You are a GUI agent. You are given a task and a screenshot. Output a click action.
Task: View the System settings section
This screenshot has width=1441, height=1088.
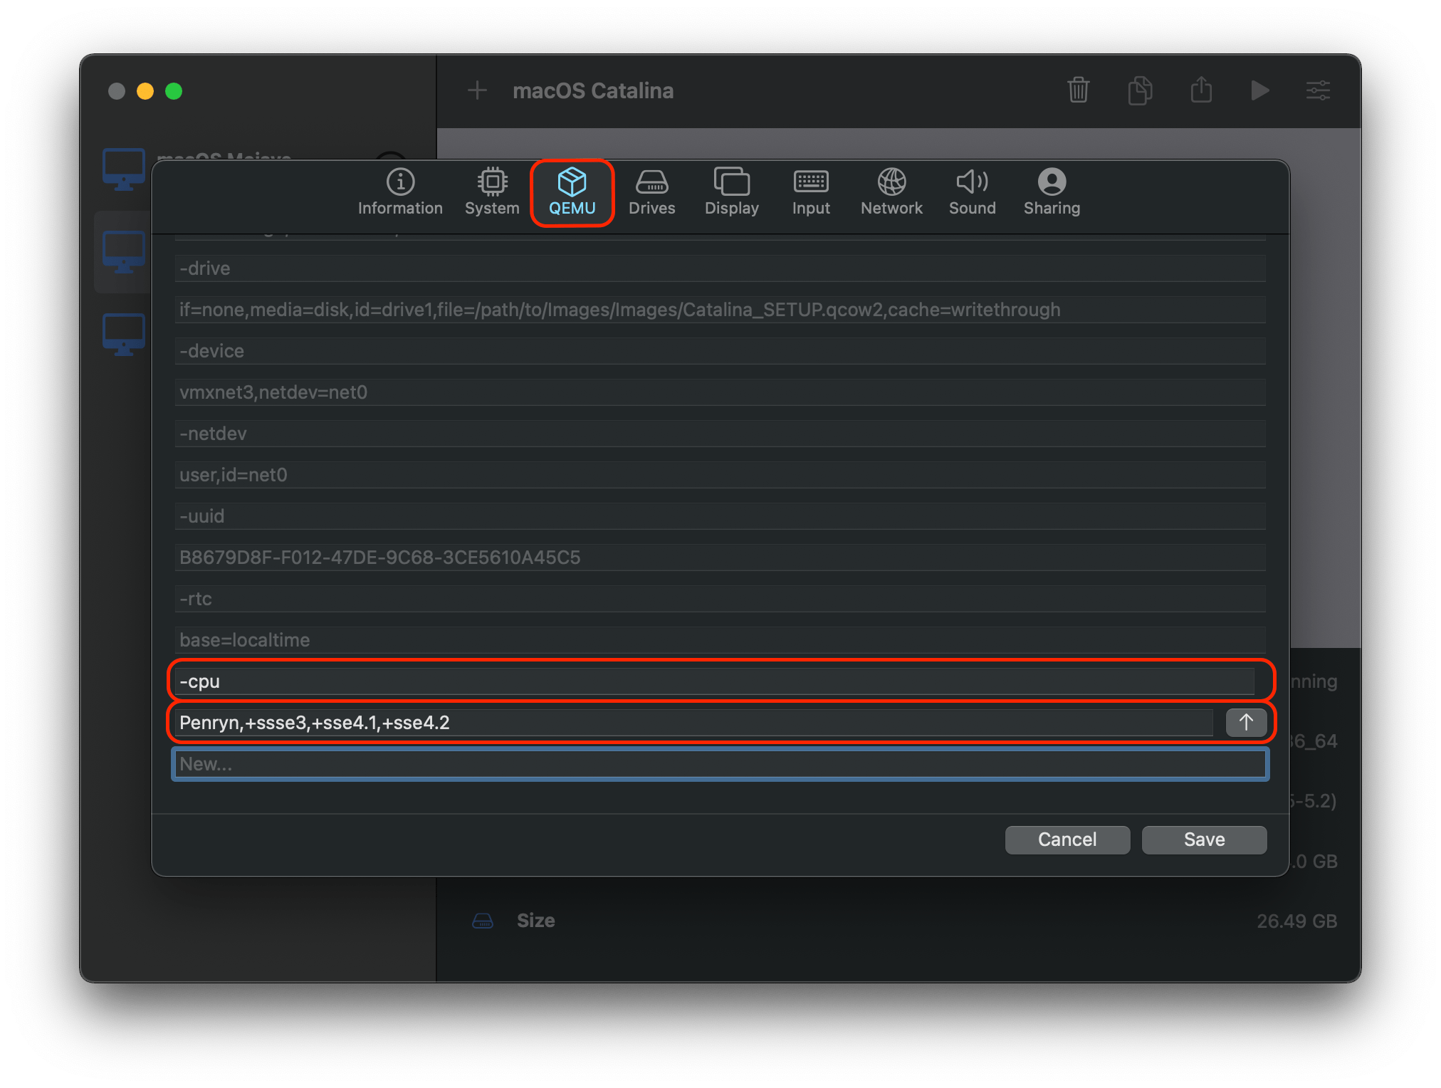pos(491,192)
